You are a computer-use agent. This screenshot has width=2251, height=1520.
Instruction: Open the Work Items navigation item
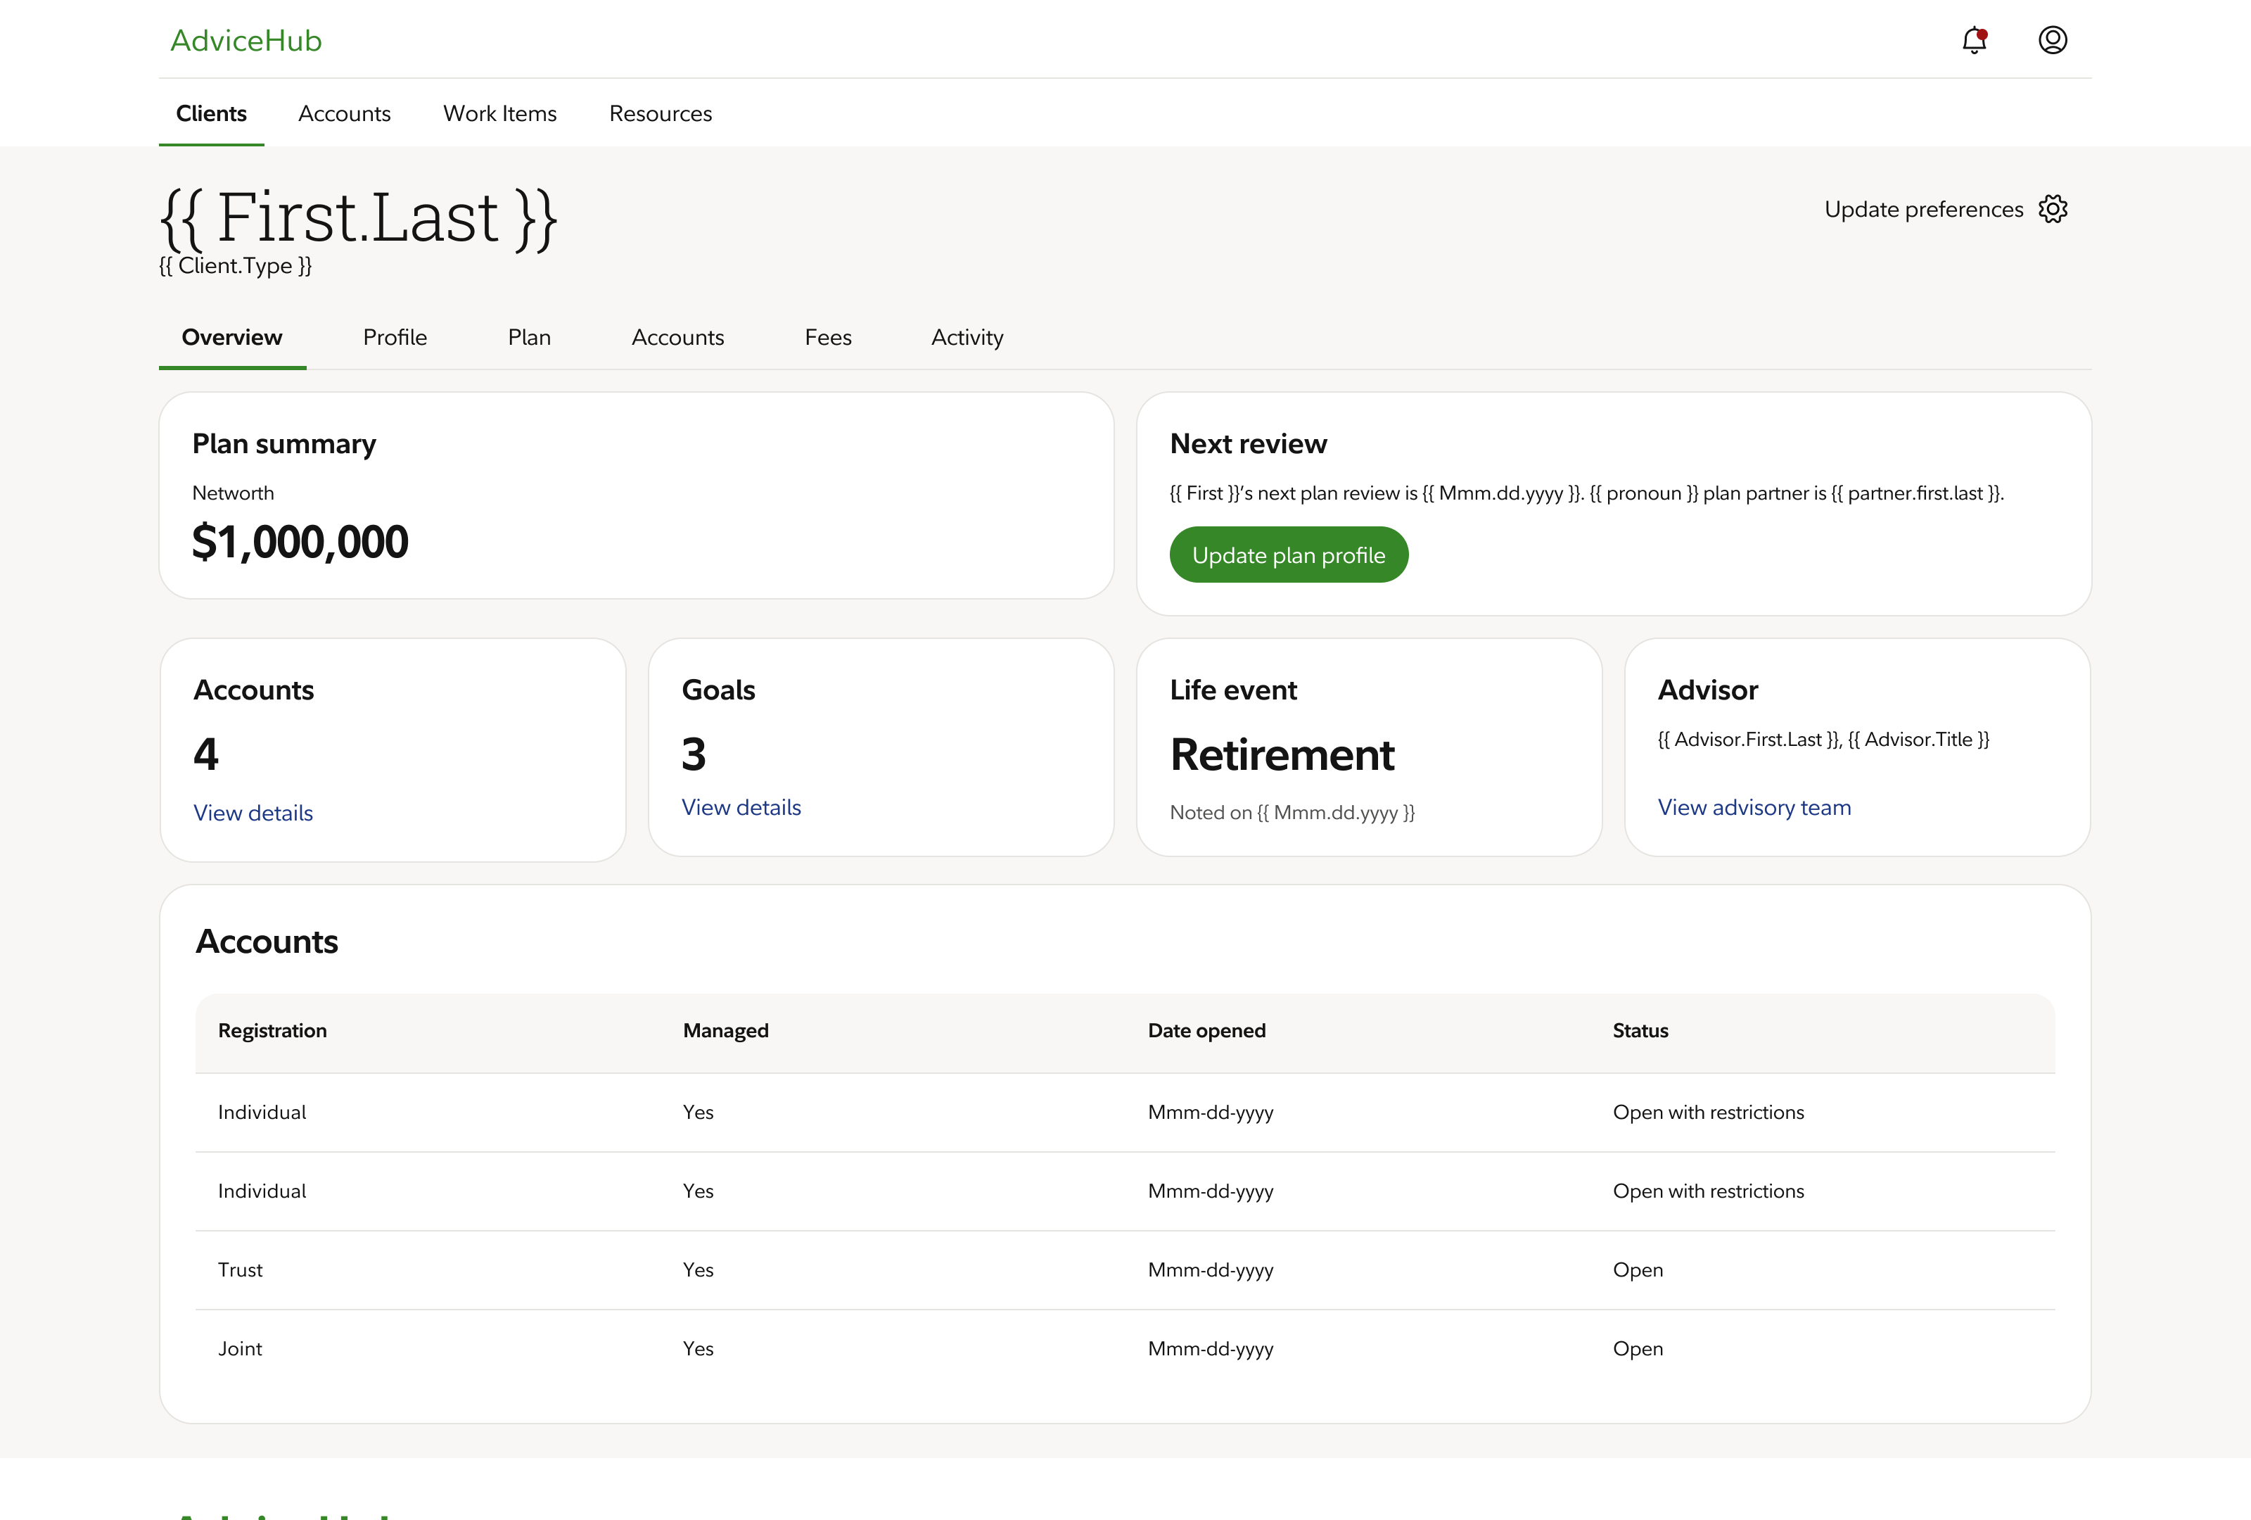499,113
